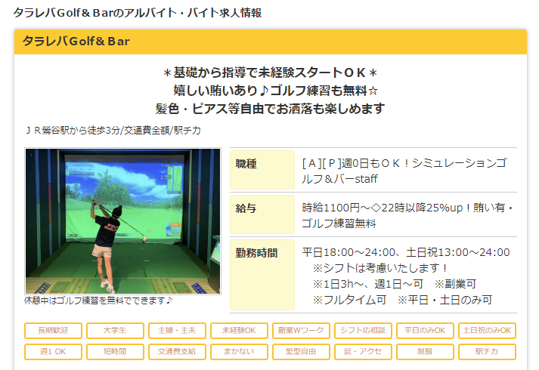The width and height of the screenshot is (539, 370).
Task: Click the yellow タラレバGolf&Bar header bar
Action: tap(270, 42)
